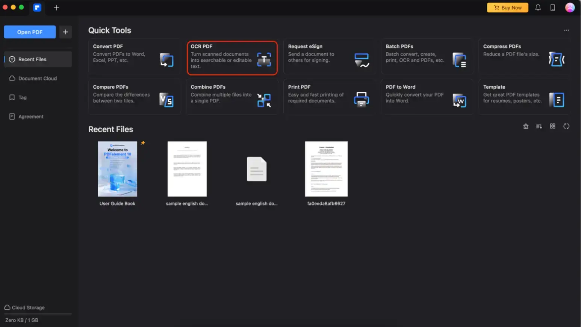Viewport: 581px width, 327px height.
Task: Open the PDF to Word converter
Action: click(427, 97)
